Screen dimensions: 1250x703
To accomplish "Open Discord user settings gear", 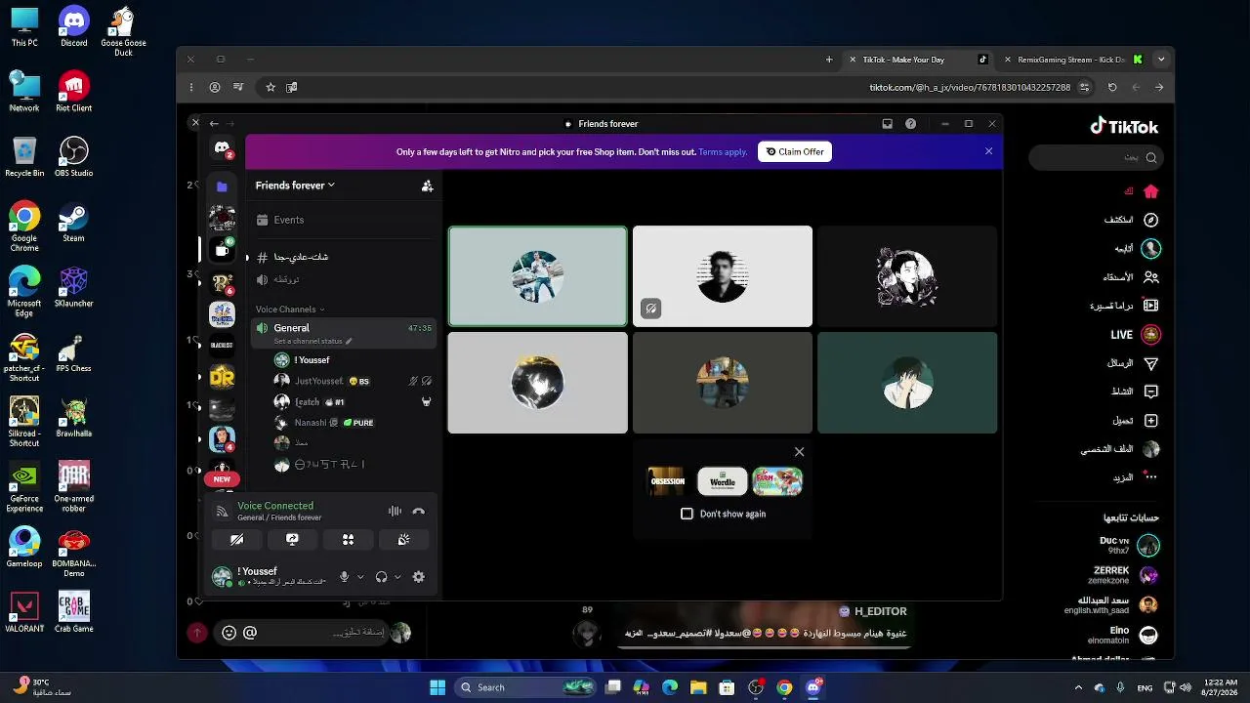I will (419, 577).
